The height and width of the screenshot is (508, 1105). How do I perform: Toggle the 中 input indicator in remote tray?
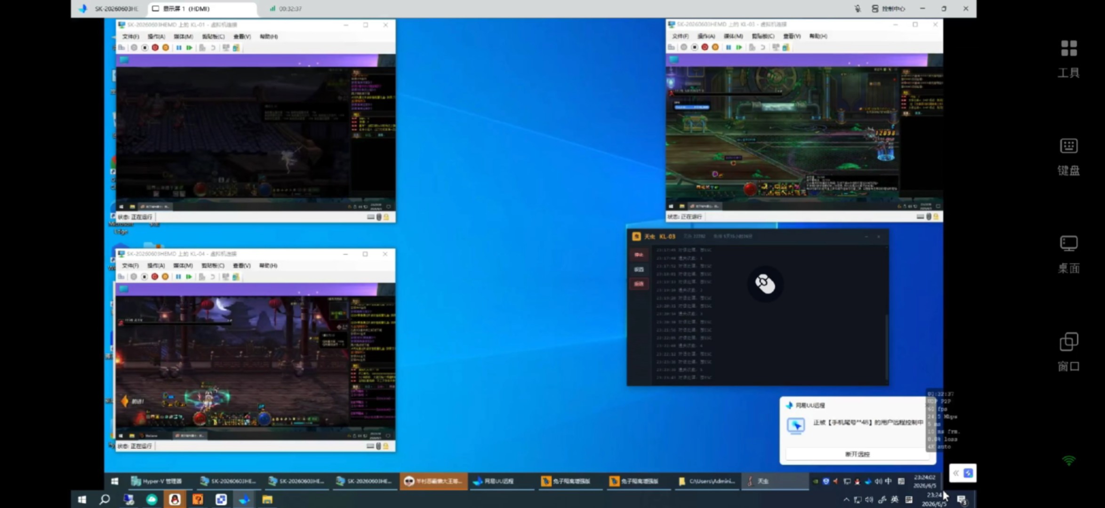coord(888,481)
